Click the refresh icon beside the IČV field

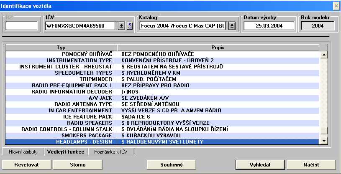tap(130, 26)
